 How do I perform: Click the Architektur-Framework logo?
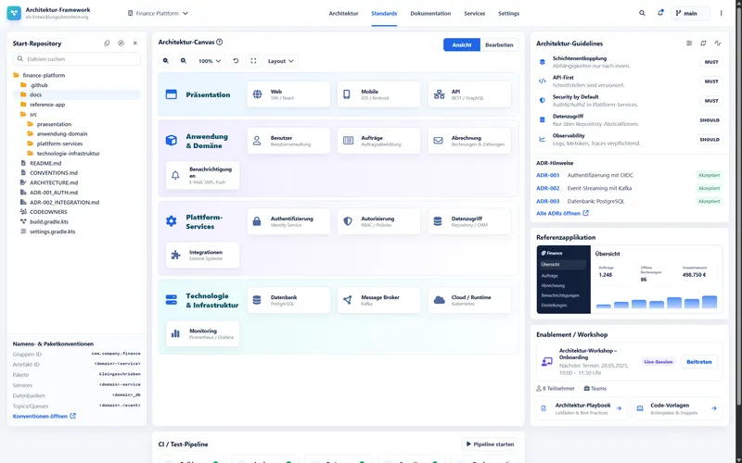[14, 13]
